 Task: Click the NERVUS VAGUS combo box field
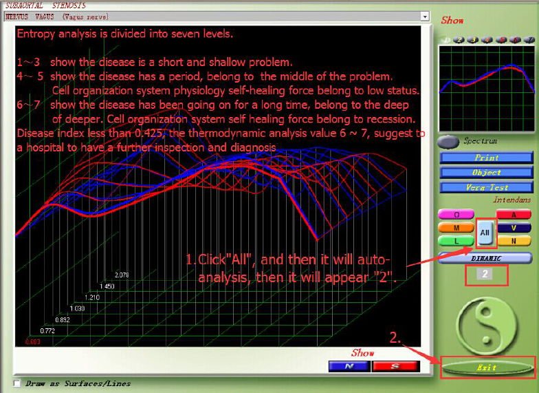pos(216,17)
